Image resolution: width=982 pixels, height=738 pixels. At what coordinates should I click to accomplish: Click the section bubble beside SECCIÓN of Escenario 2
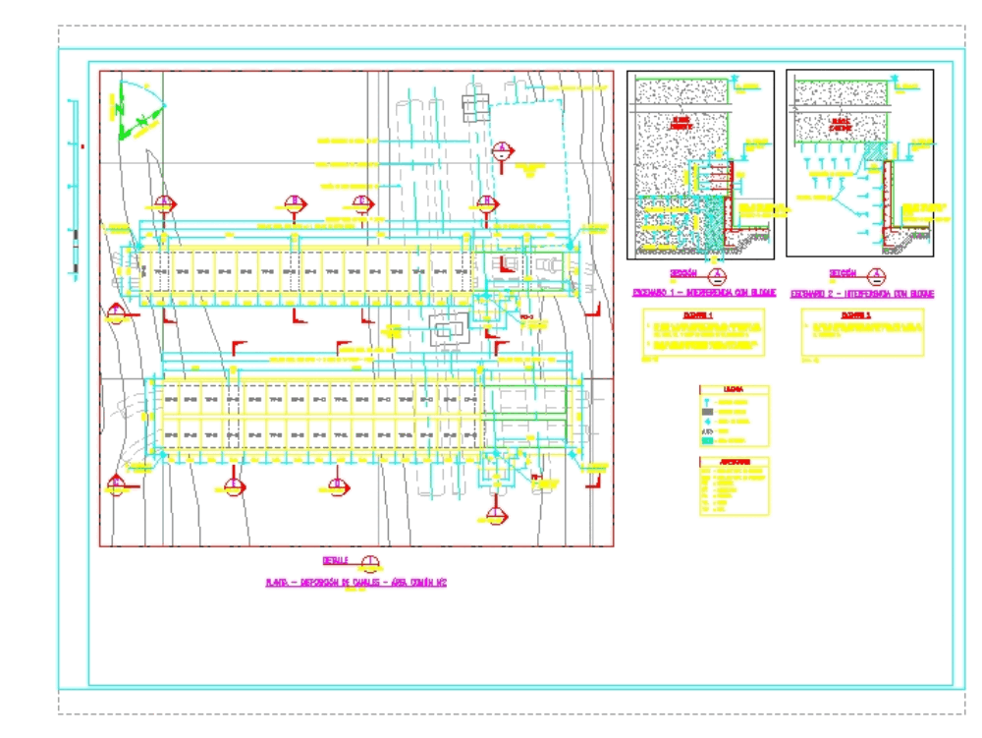click(x=876, y=276)
